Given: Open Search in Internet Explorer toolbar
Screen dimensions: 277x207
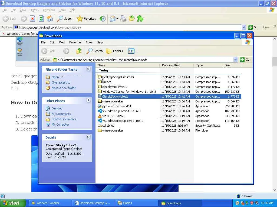Looking at the screenshot, I should tap(65, 19).
